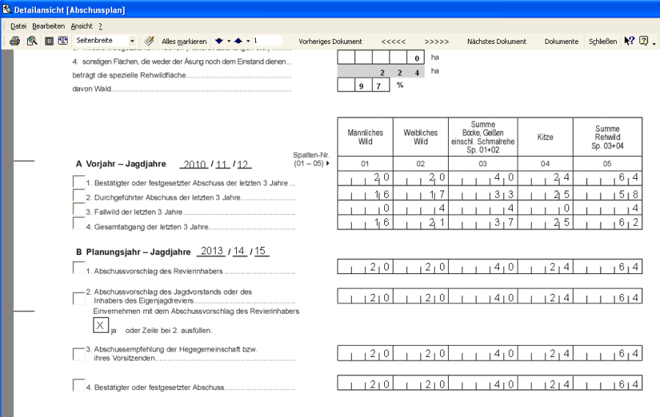Open the Ansicht menu
The height and width of the screenshot is (417, 660).
(x=81, y=26)
